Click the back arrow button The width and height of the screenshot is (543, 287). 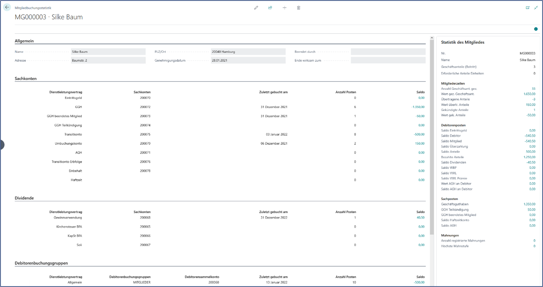7,8
